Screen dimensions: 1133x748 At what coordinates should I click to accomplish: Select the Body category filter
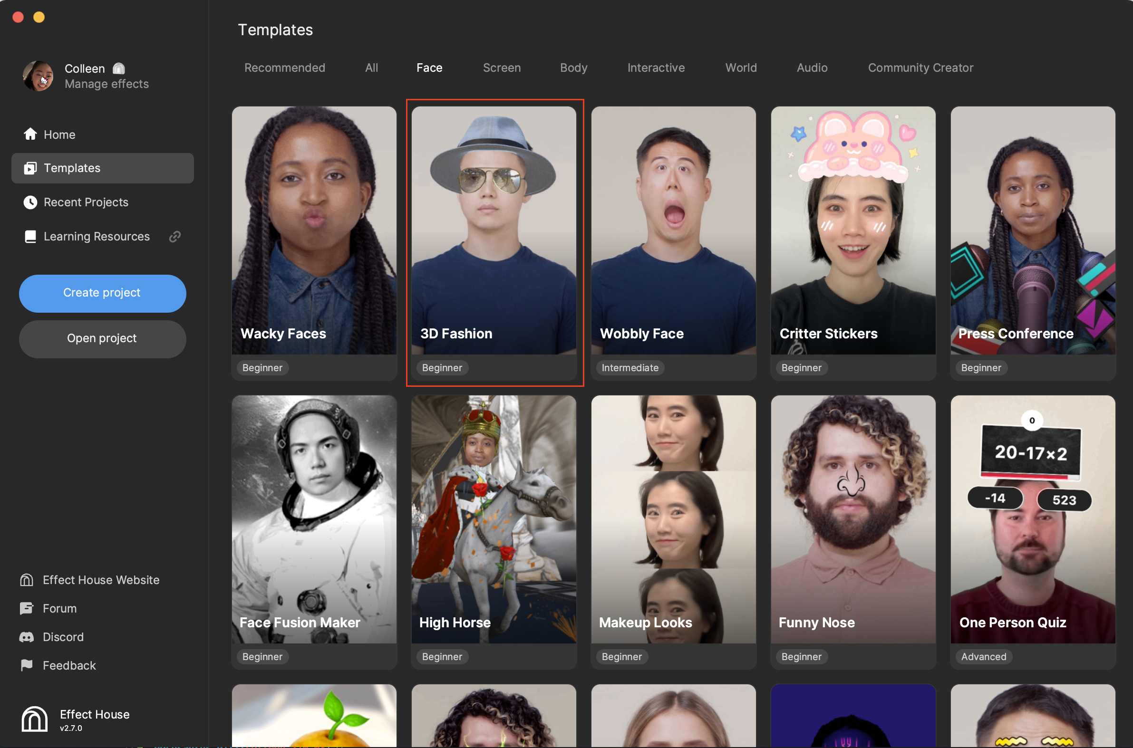click(x=573, y=67)
